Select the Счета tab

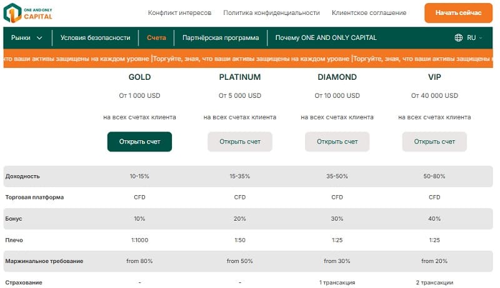pos(156,38)
